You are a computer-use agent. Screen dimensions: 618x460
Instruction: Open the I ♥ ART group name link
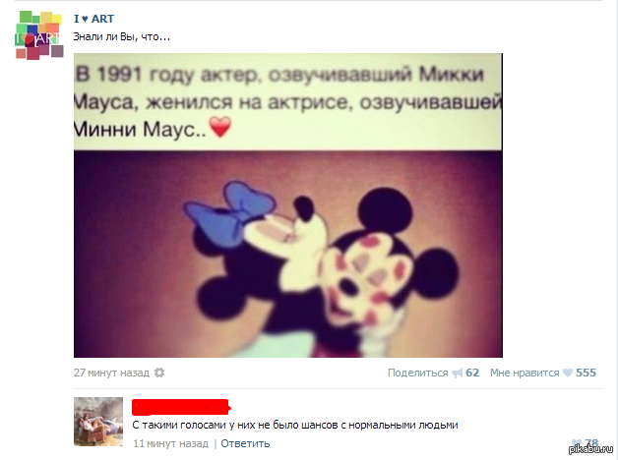[93, 19]
